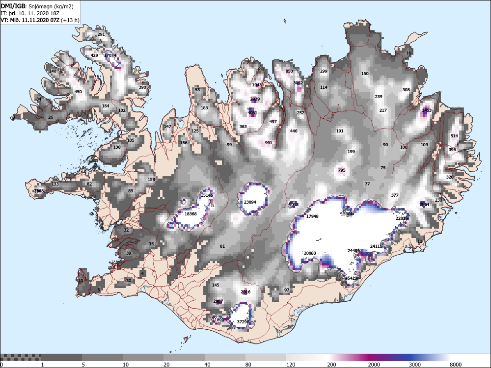The height and width of the screenshot is (368, 491).
Task: Click the '120' label on the color scale
Action: click(291, 365)
